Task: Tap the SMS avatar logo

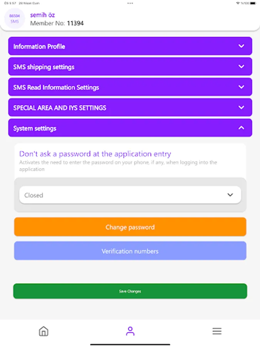Action: point(15,19)
